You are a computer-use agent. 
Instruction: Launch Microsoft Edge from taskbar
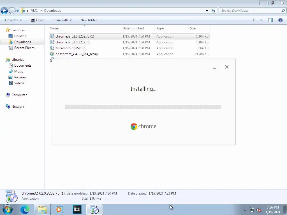tap(25, 209)
